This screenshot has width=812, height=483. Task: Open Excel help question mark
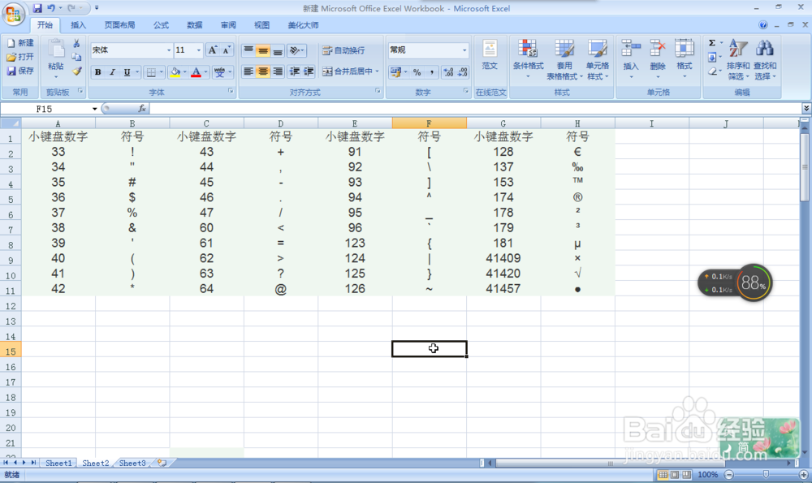pyautogui.click(x=762, y=25)
